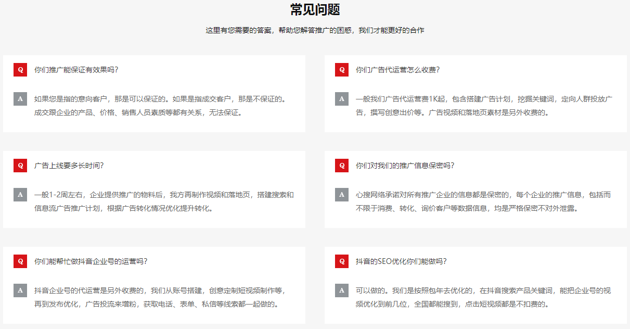Click the gray A icon for the 一般1-2周左右 answer
630x329 pixels.
[20, 195]
